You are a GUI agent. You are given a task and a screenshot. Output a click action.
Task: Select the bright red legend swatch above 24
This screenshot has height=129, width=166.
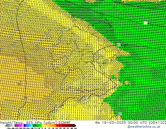click(x=57, y=126)
